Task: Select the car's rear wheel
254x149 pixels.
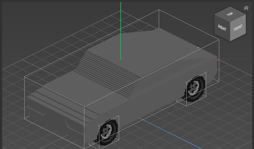Action: 195,88
